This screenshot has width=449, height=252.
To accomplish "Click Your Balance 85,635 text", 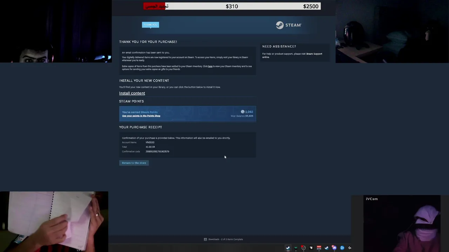I will coord(242,116).
